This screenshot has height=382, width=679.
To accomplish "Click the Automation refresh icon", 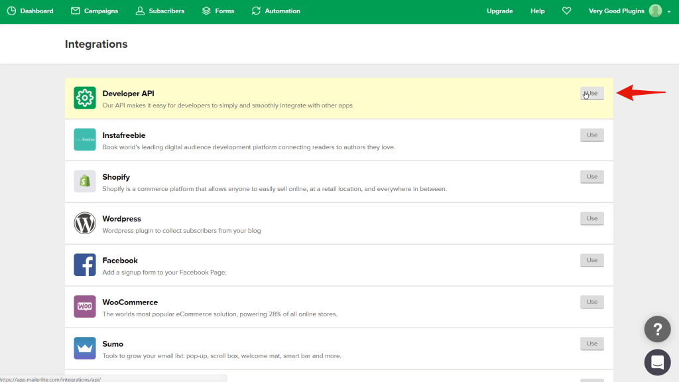I will [x=256, y=11].
